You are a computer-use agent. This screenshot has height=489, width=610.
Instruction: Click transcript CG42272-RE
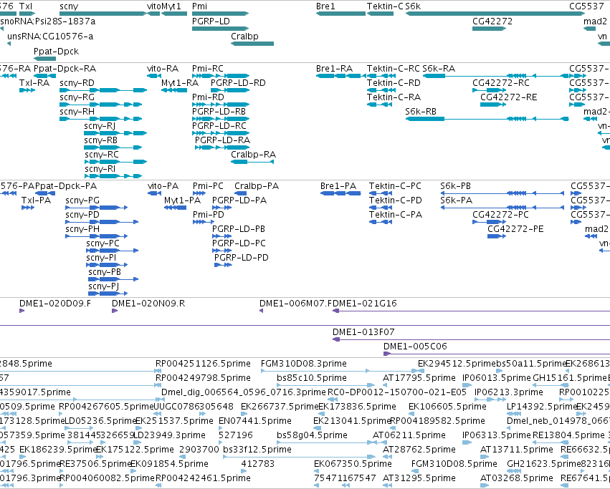(x=493, y=105)
